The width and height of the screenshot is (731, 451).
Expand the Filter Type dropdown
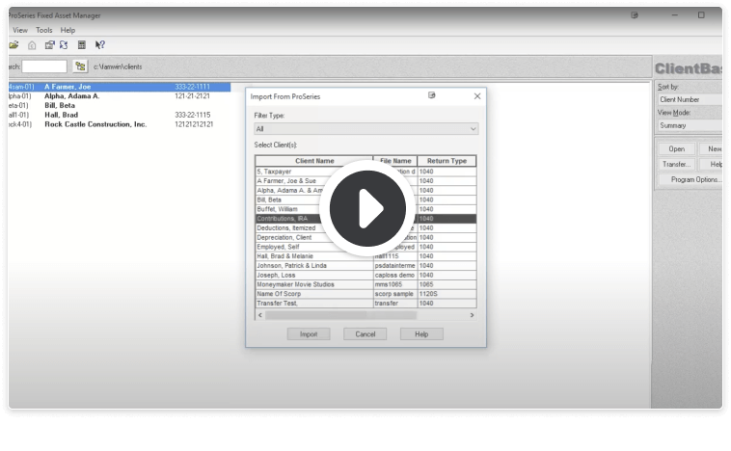(365, 128)
